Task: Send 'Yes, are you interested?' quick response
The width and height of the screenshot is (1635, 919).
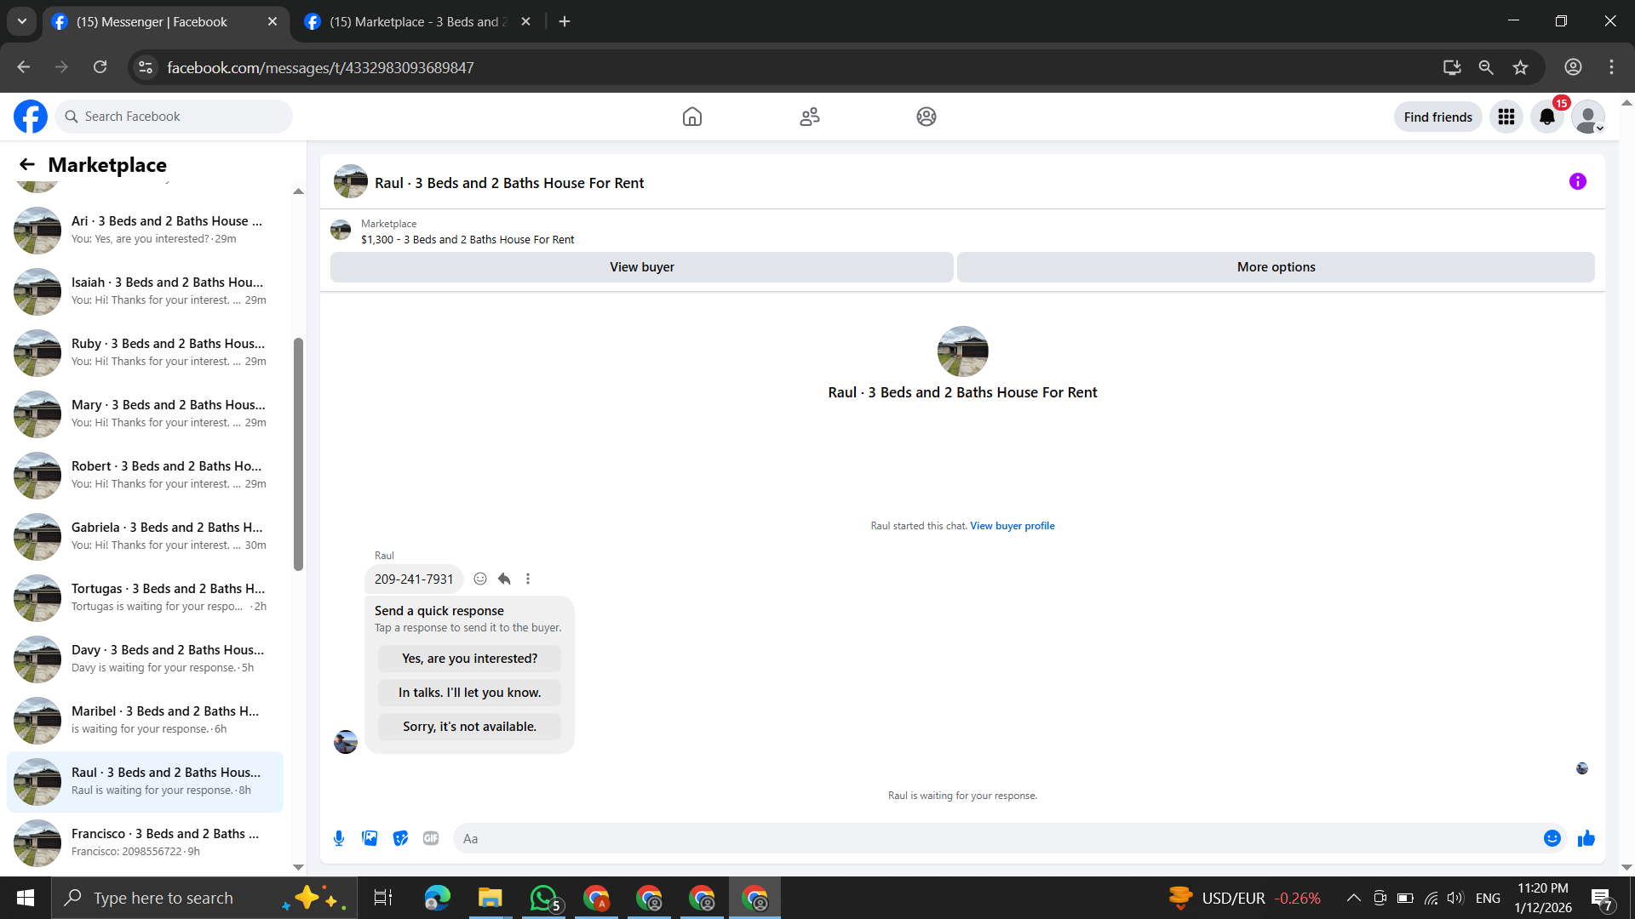Action: pyautogui.click(x=469, y=659)
